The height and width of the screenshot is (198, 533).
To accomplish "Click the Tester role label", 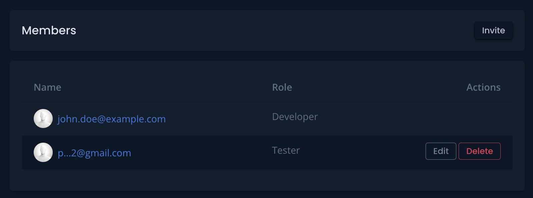I will point(286,150).
